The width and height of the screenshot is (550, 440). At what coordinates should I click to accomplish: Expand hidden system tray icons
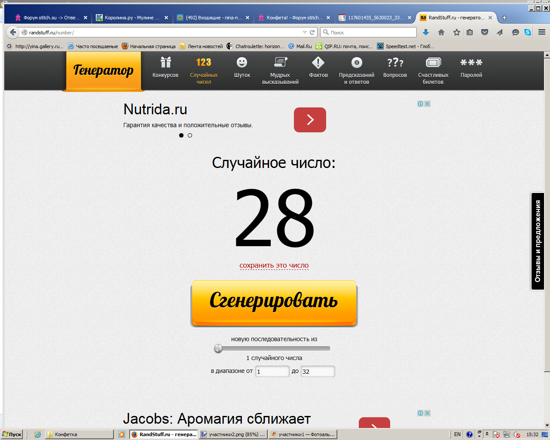tap(487, 434)
